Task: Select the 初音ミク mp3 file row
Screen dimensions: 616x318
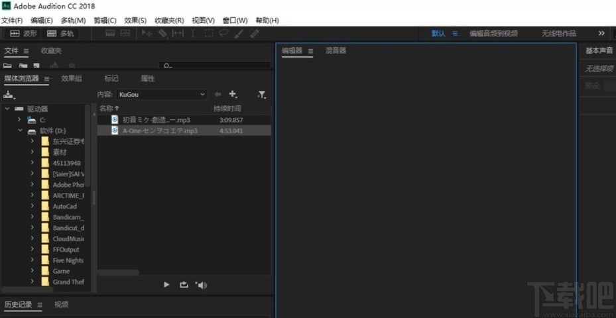Action: 184,120
